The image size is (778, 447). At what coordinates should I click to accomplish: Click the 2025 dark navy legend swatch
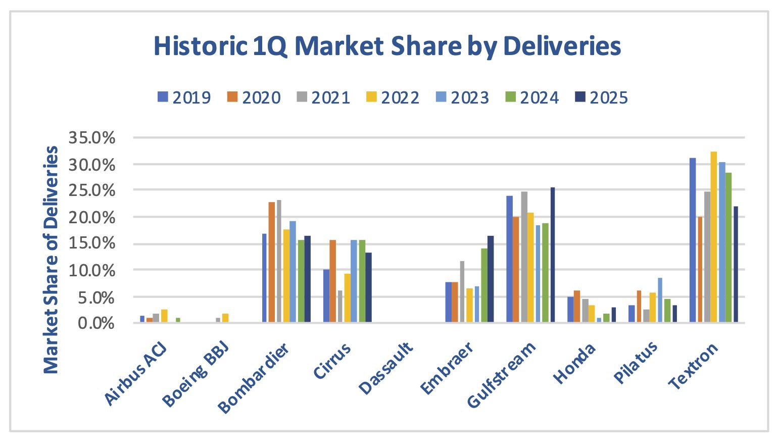(580, 97)
